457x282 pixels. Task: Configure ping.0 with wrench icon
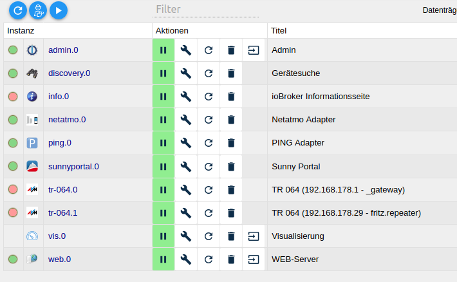coord(186,143)
